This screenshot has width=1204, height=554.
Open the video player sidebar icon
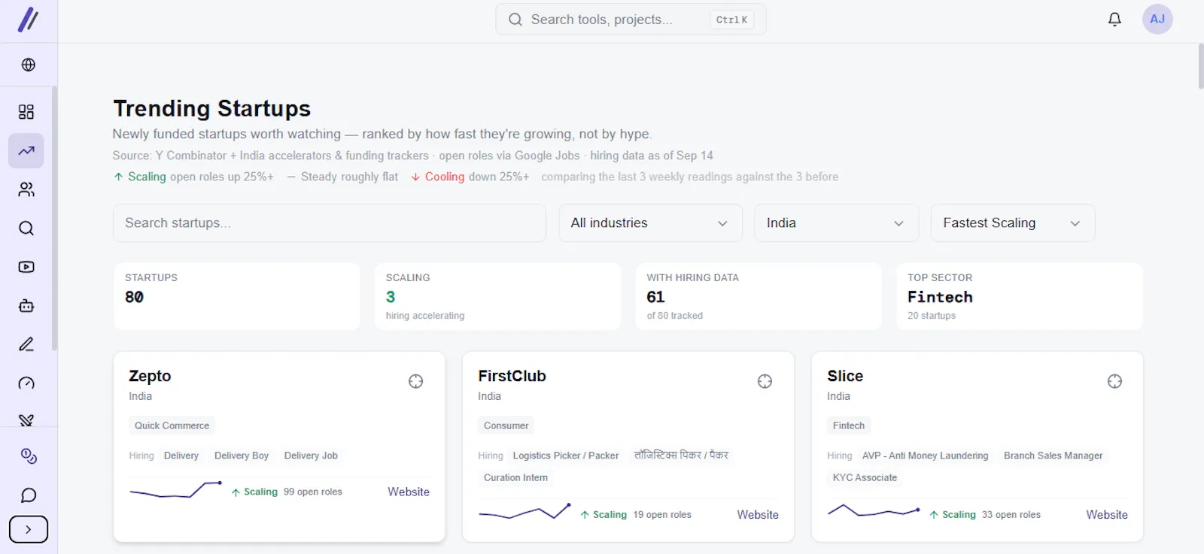coord(26,267)
